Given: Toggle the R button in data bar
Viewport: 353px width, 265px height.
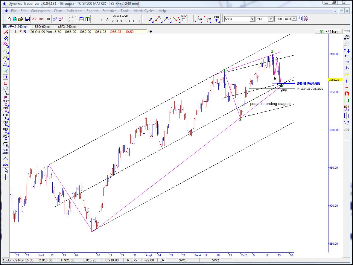Looking at the screenshot, I should (x=25, y=32).
